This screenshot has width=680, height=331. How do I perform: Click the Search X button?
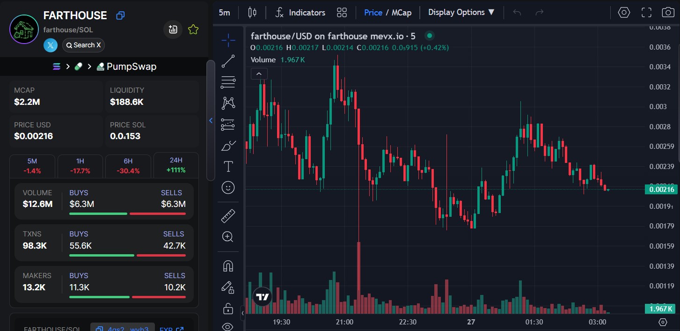(83, 45)
